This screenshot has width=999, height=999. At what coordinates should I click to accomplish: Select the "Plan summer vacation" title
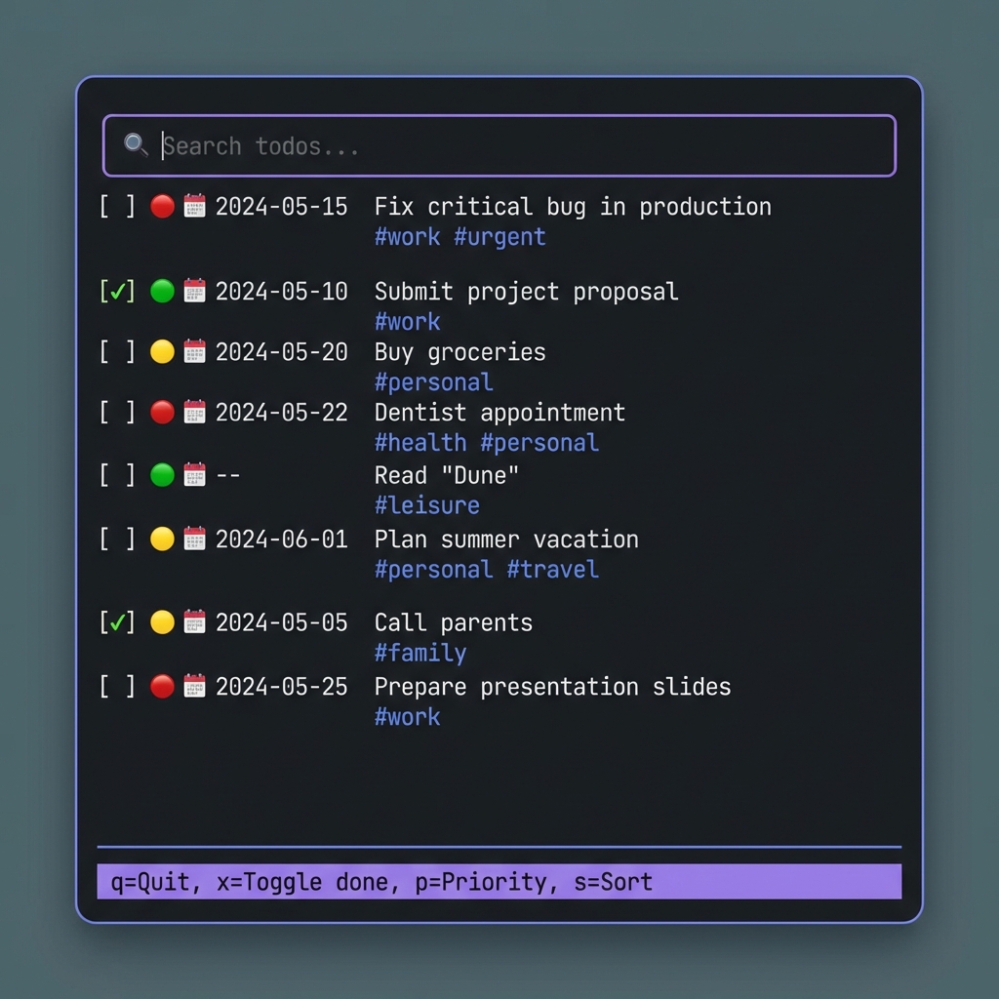coord(506,539)
